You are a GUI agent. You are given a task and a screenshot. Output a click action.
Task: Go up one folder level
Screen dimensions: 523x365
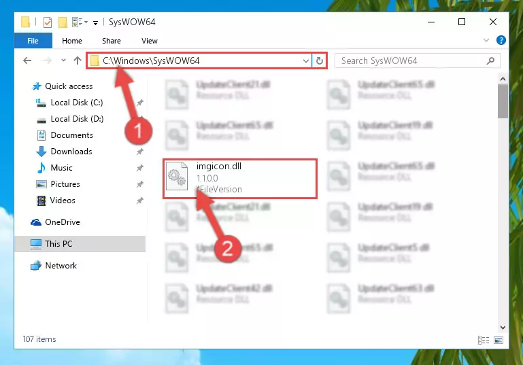(x=78, y=60)
